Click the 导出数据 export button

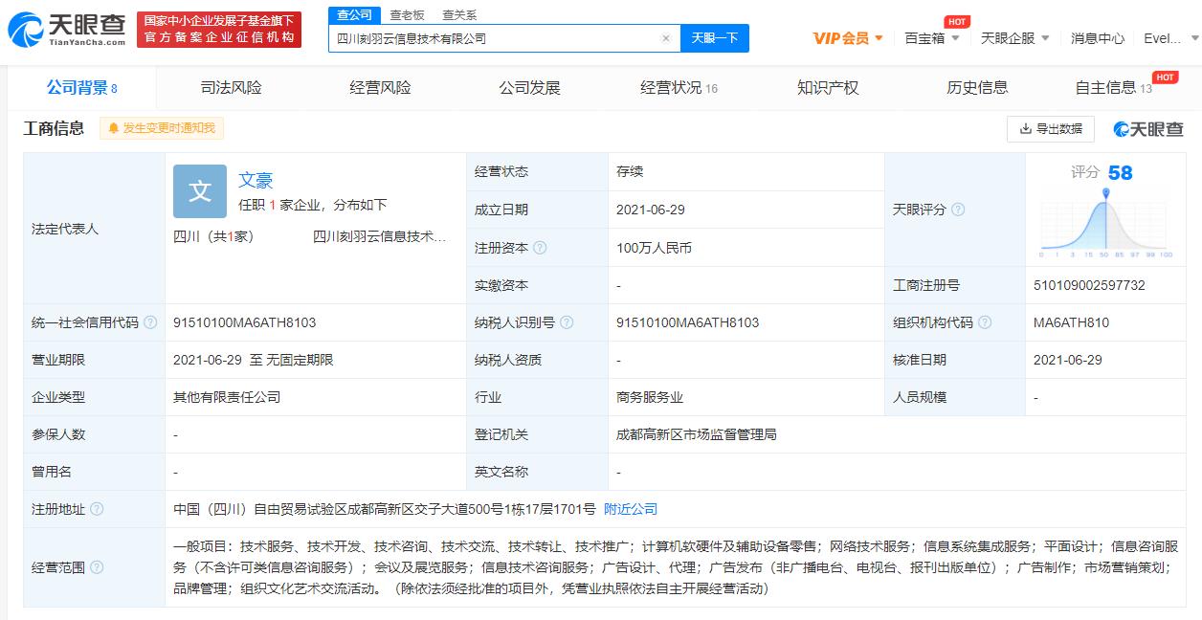tap(1051, 128)
